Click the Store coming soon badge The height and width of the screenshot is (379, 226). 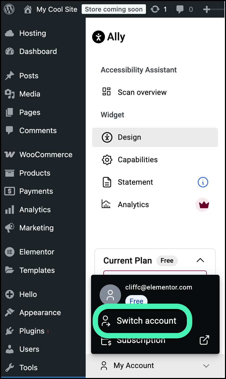click(x=114, y=9)
